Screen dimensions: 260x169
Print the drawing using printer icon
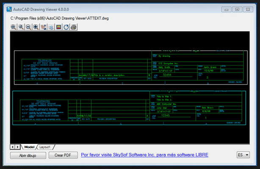pyautogui.click(x=74, y=27)
